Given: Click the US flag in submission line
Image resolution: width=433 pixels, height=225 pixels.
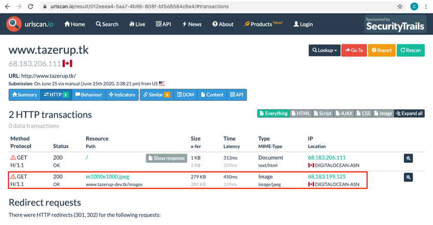Looking at the screenshot, I should tap(161, 83).
